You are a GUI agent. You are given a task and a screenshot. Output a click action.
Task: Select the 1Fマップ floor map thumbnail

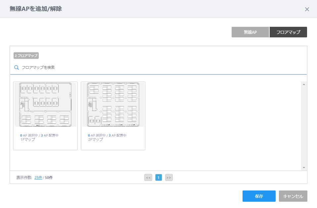pos(45,104)
